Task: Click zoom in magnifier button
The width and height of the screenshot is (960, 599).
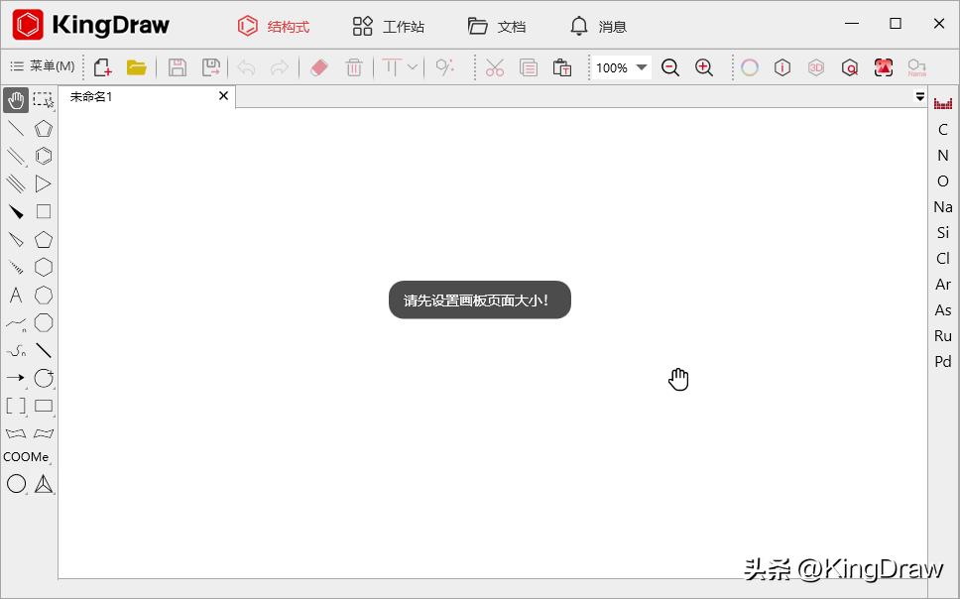Action: click(x=704, y=67)
